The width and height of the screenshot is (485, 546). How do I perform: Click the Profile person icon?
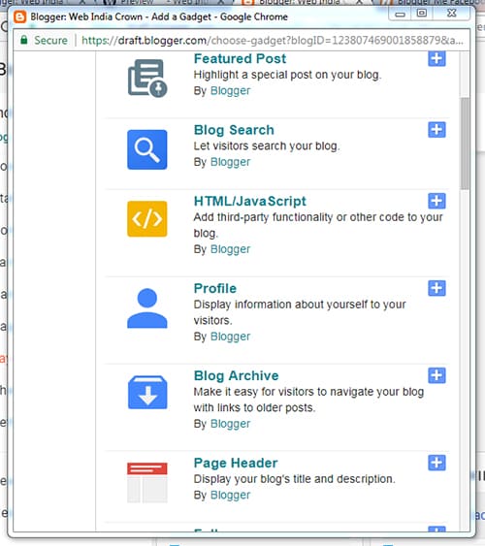click(x=147, y=308)
